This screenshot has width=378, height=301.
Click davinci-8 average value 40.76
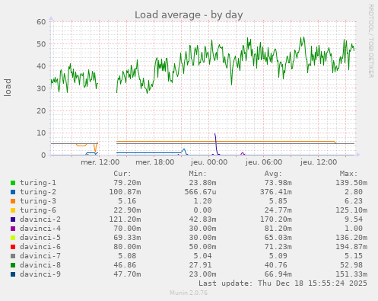pos(275,265)
